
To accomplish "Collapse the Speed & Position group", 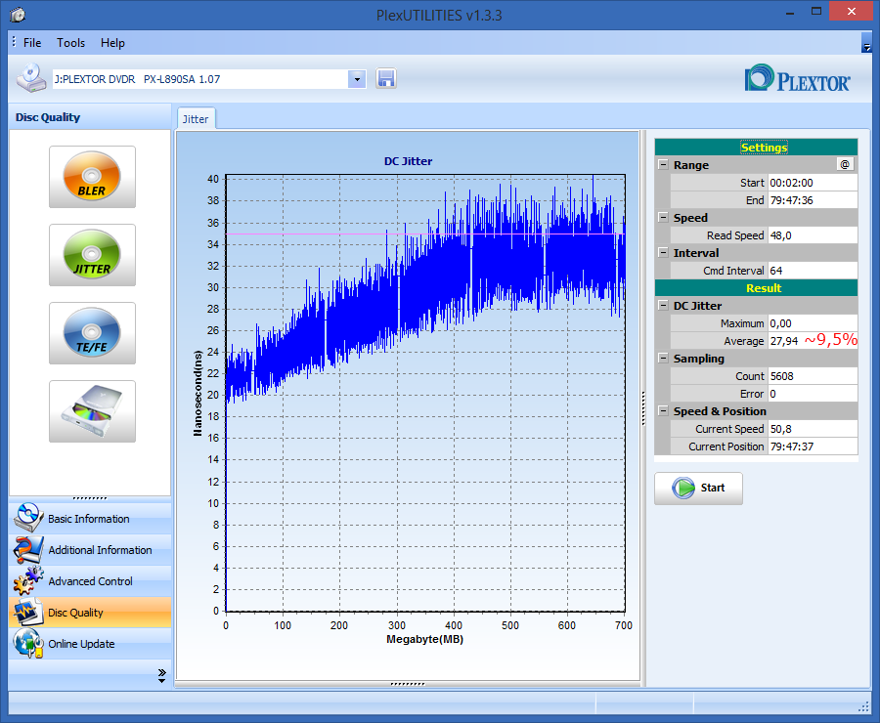I will (x=663, y=411).
